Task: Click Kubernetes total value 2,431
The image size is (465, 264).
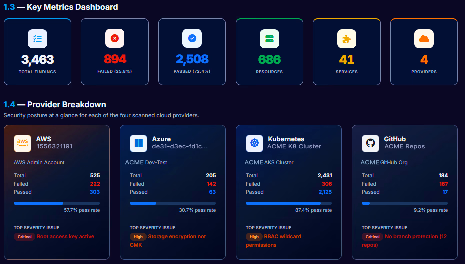Action: [325, 176]
